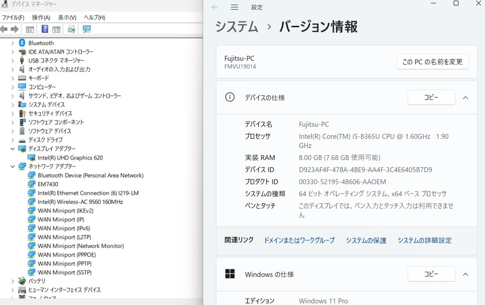Image resolution: width=485 pixels, height=305 pixels.
Task: Click the update driver toolbar icon
Action: coord(71,29)
